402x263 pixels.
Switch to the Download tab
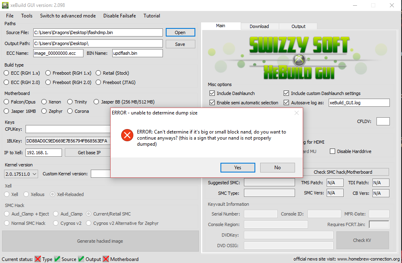259,26
